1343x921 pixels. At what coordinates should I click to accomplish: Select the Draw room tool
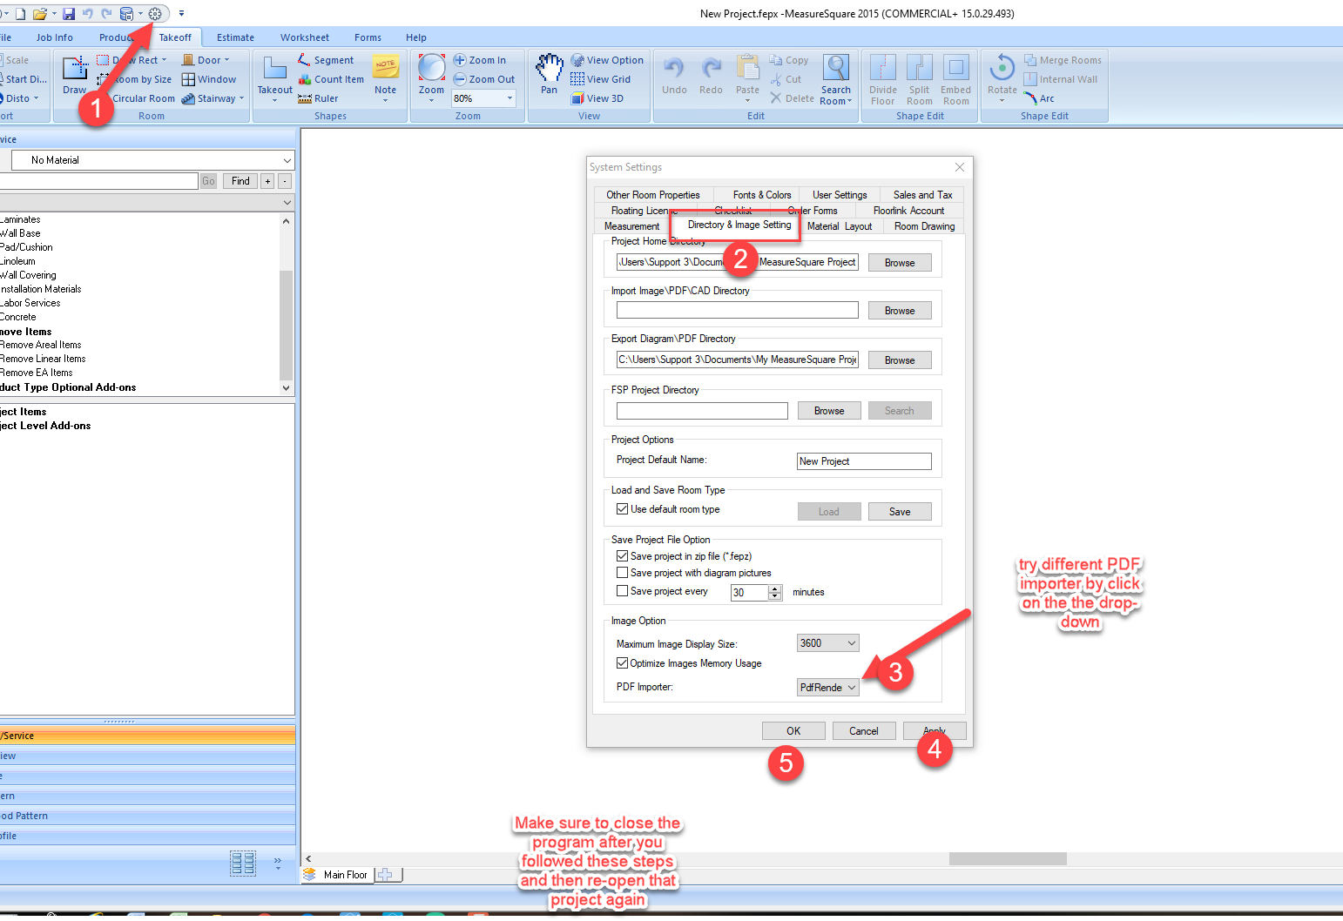(x=75, y=75)
